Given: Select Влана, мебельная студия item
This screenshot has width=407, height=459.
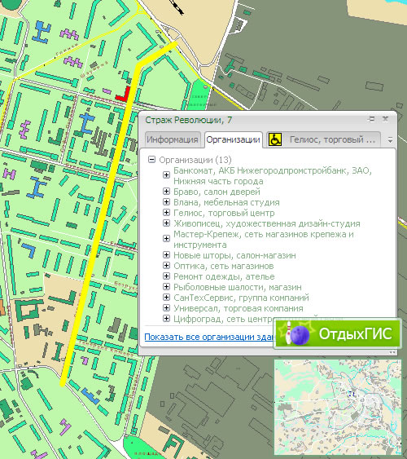Looking at the screenshot, I should tap(226, 202).
